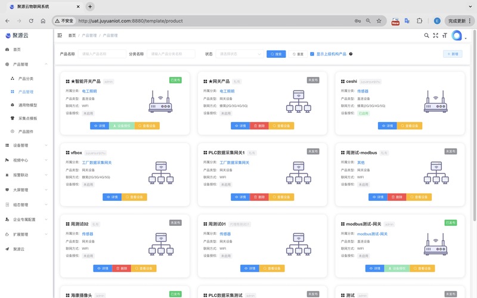477x298 pixels.
Task: Click the router image on ceshi card
Action: coord(436,101)
